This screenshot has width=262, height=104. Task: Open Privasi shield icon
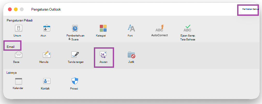click(x=75, y=81)
